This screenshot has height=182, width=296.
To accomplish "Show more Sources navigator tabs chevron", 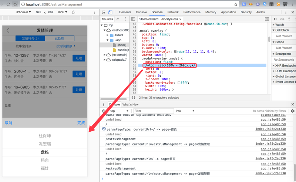I will tap(118, 19).
